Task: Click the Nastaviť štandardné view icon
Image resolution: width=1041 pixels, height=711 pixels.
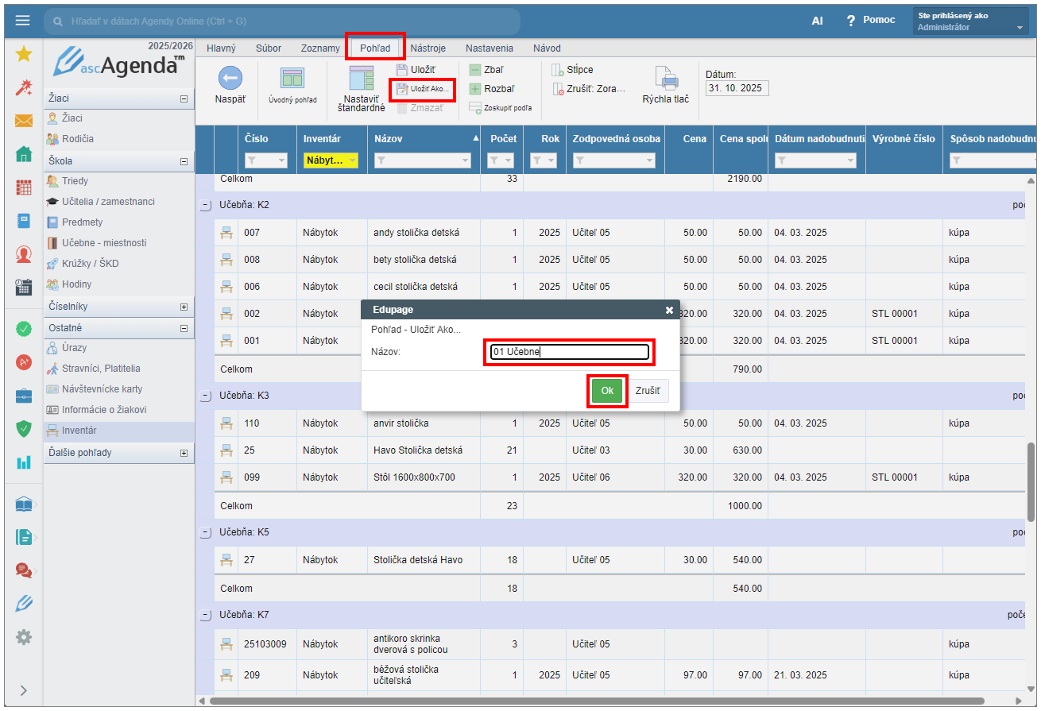Action: tap(361, 79)
